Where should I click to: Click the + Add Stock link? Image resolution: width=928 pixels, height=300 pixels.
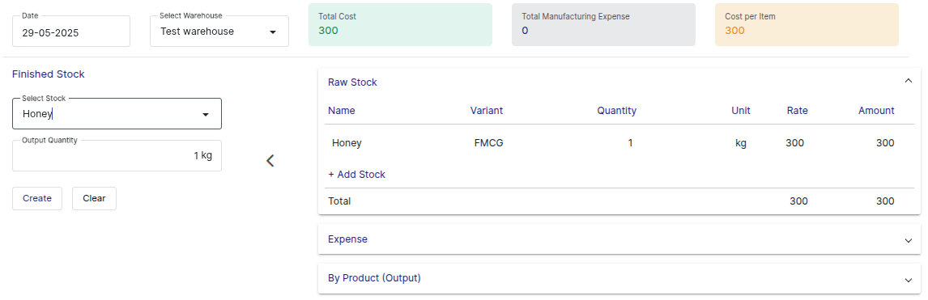357,174
